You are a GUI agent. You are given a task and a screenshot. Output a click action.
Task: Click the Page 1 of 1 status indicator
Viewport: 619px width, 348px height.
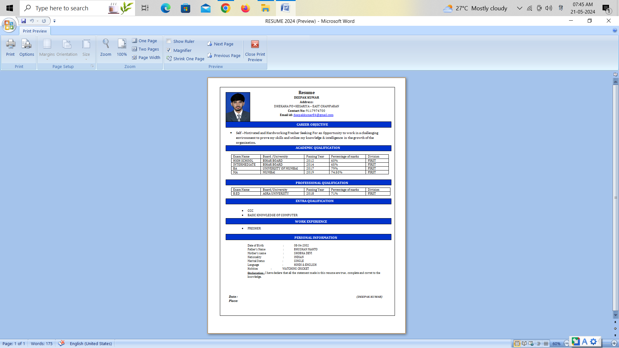pos(14,343)
